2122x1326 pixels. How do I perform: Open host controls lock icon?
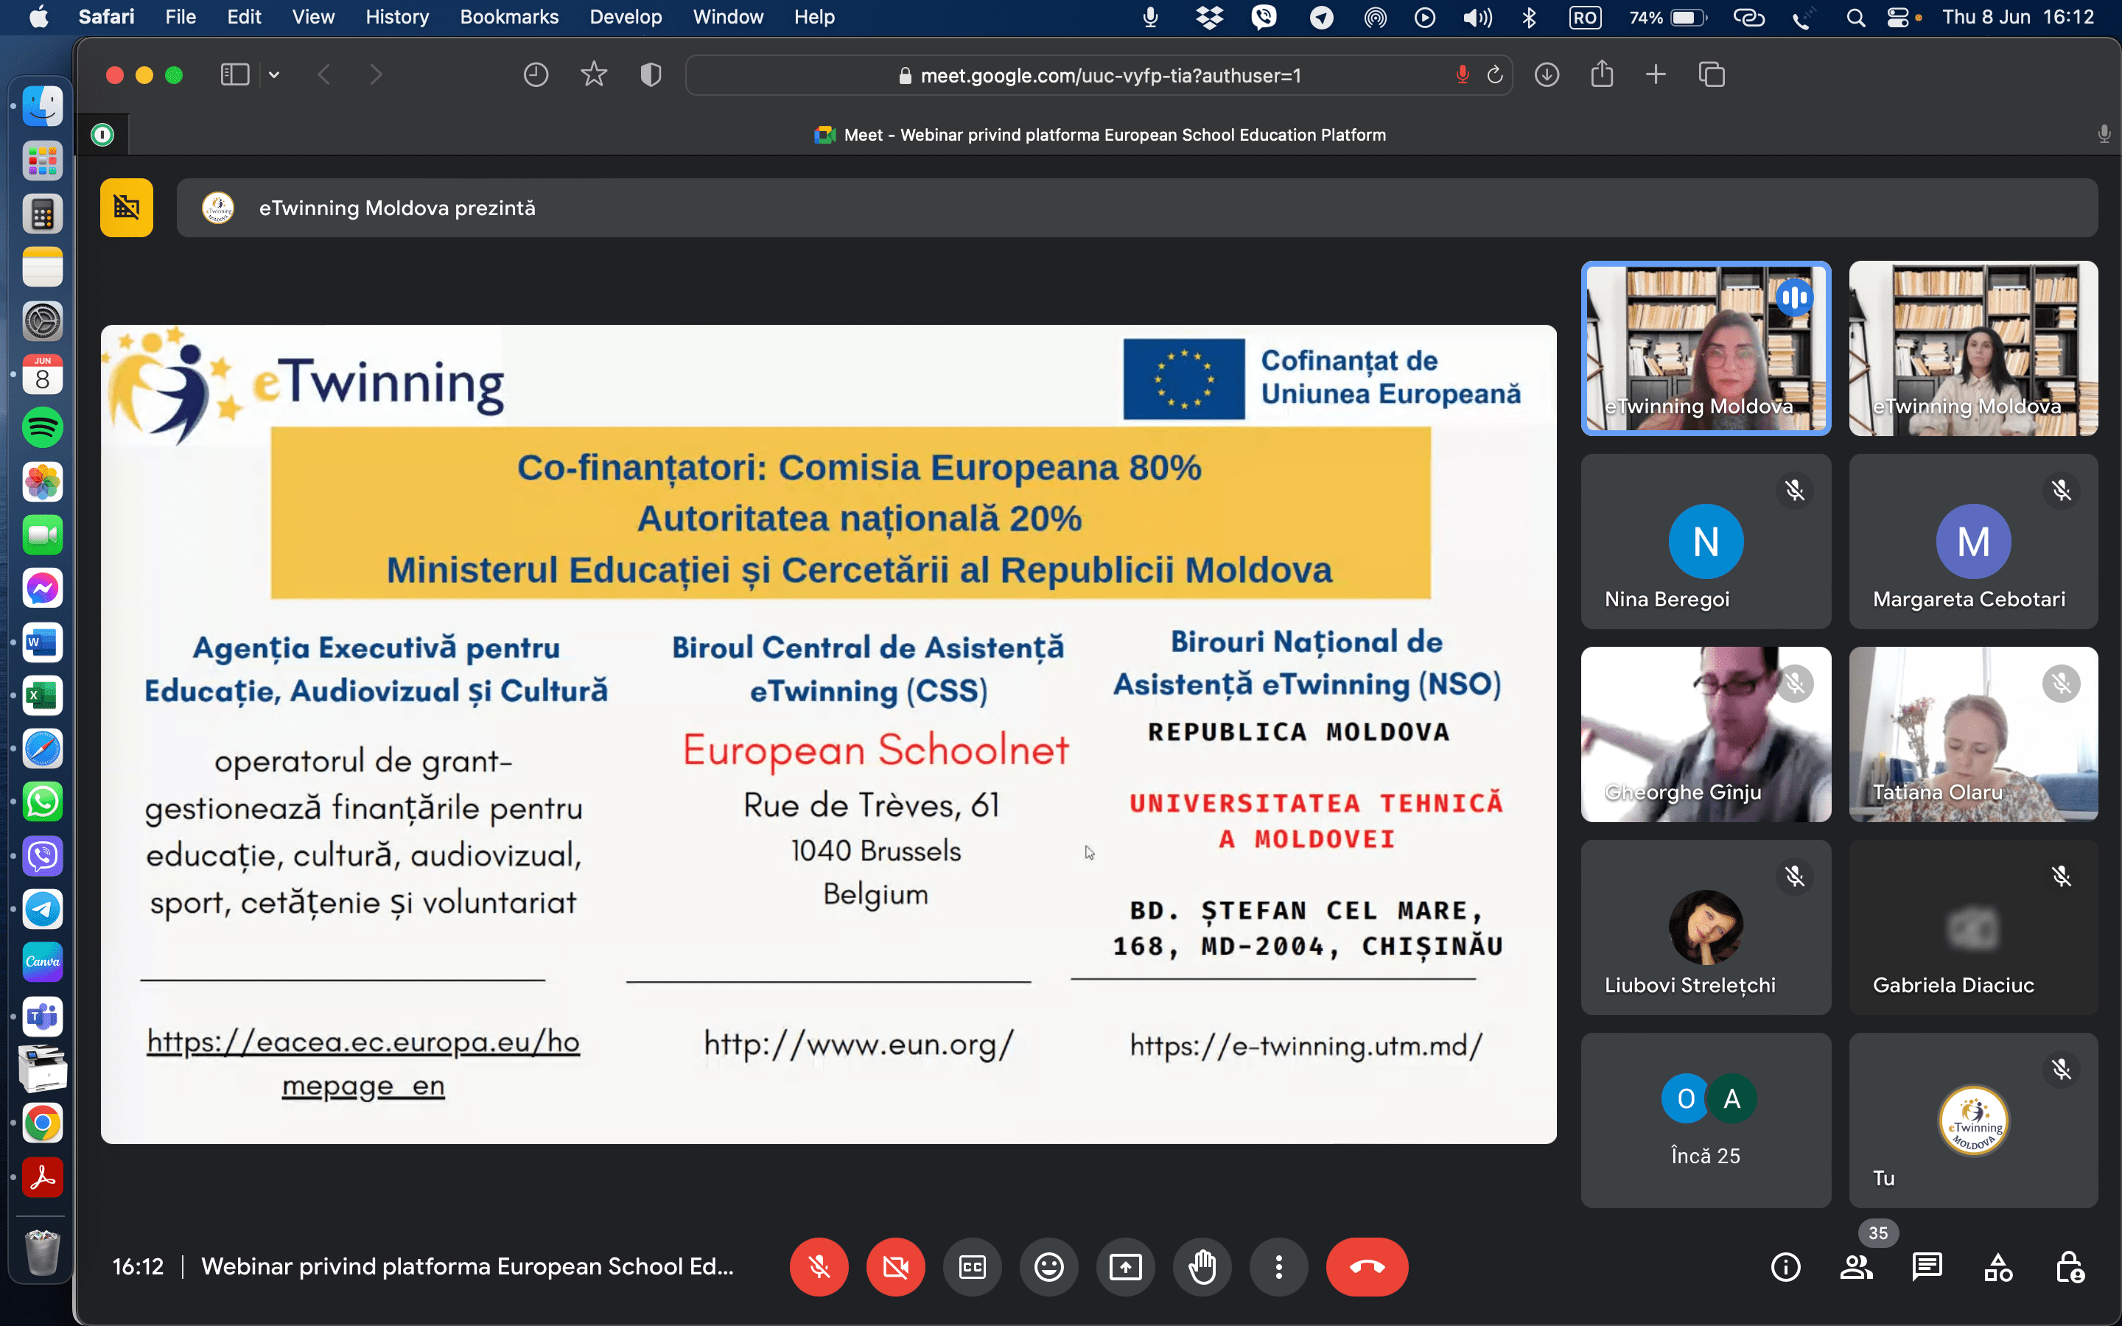coord(2070,1266)
